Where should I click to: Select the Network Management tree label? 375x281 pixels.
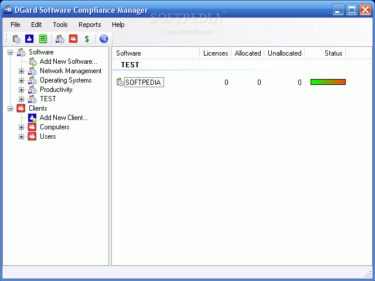pyautogui.click(x=71, y=71)
